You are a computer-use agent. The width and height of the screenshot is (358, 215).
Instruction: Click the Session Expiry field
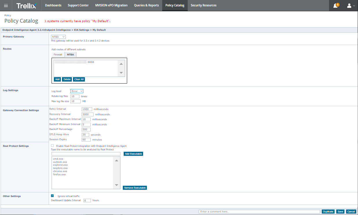pos(86,140)
